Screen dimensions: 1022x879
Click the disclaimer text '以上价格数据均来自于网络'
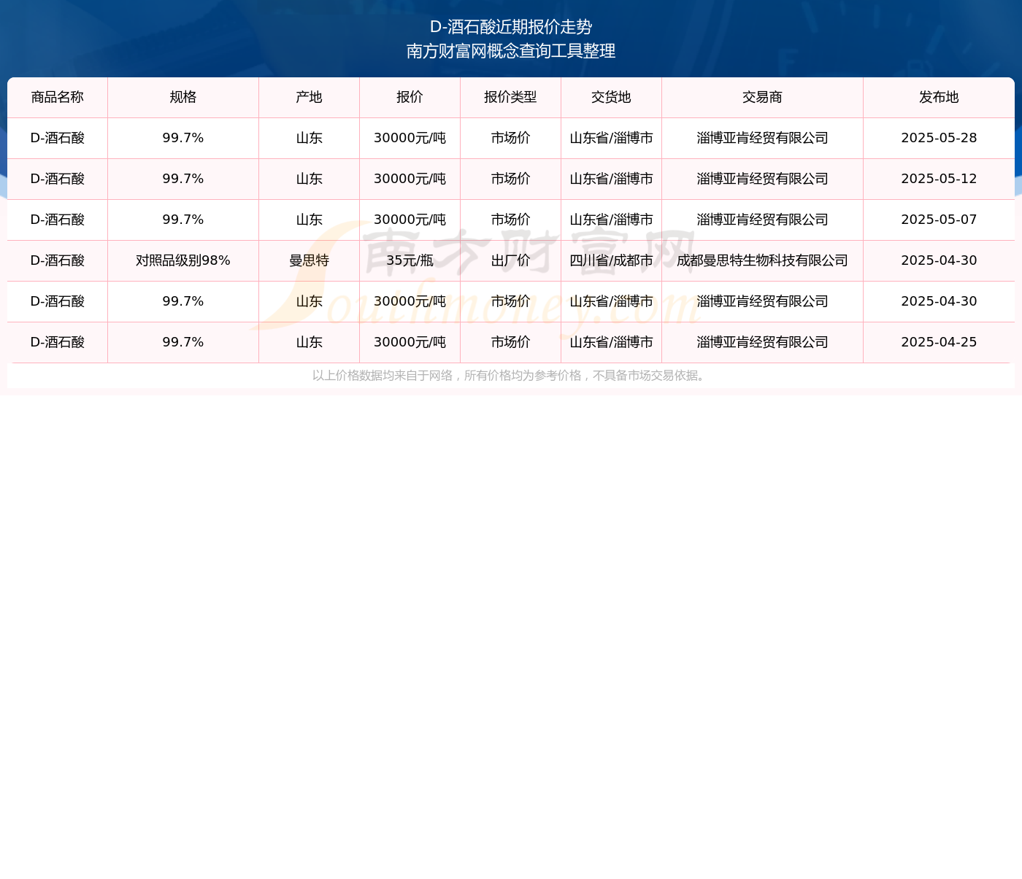383,376
